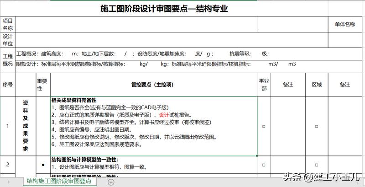
Task: Switch to the 结构施工图阶段审图要点 sheet tab
Action: [x=59, y=181]
